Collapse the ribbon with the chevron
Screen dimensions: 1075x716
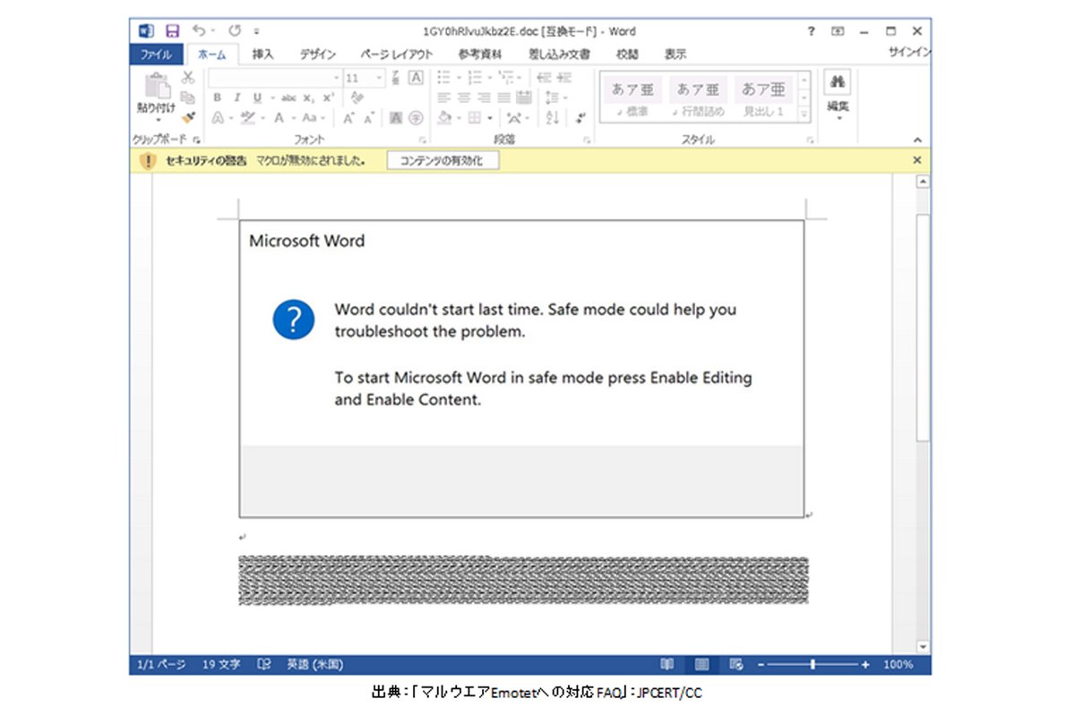tap(917, 140)
